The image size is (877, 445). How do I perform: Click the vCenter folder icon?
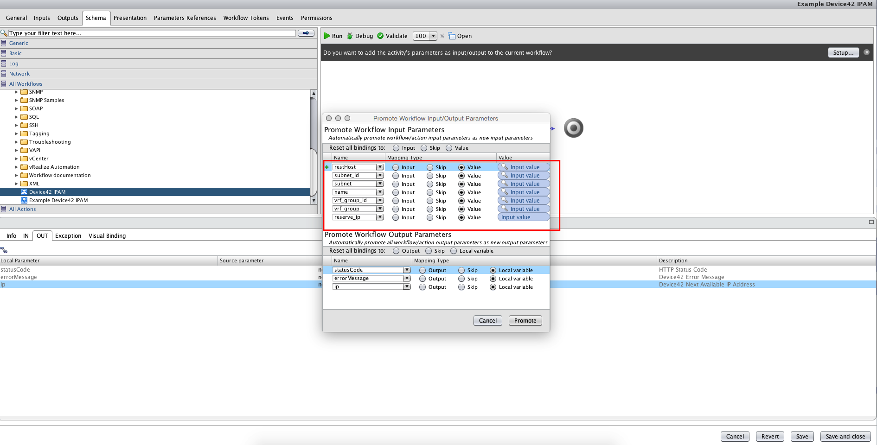point(24,159)
